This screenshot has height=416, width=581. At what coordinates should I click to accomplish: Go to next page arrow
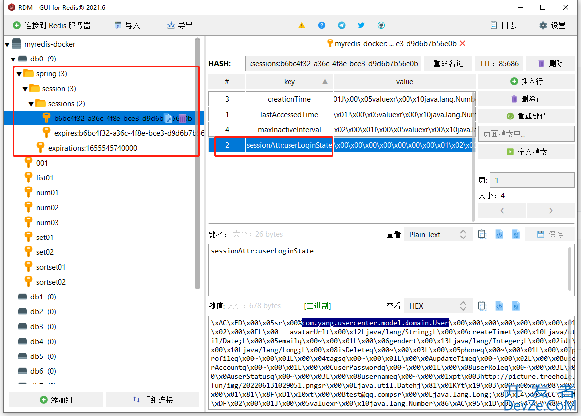(551, 210)
